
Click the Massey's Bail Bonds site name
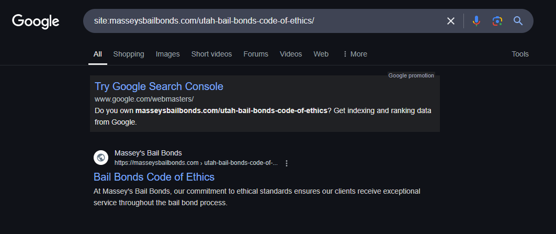point(148,153)
